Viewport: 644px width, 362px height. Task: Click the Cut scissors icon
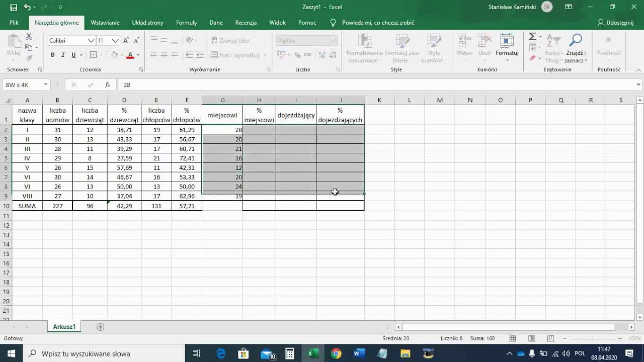[29, 37]
